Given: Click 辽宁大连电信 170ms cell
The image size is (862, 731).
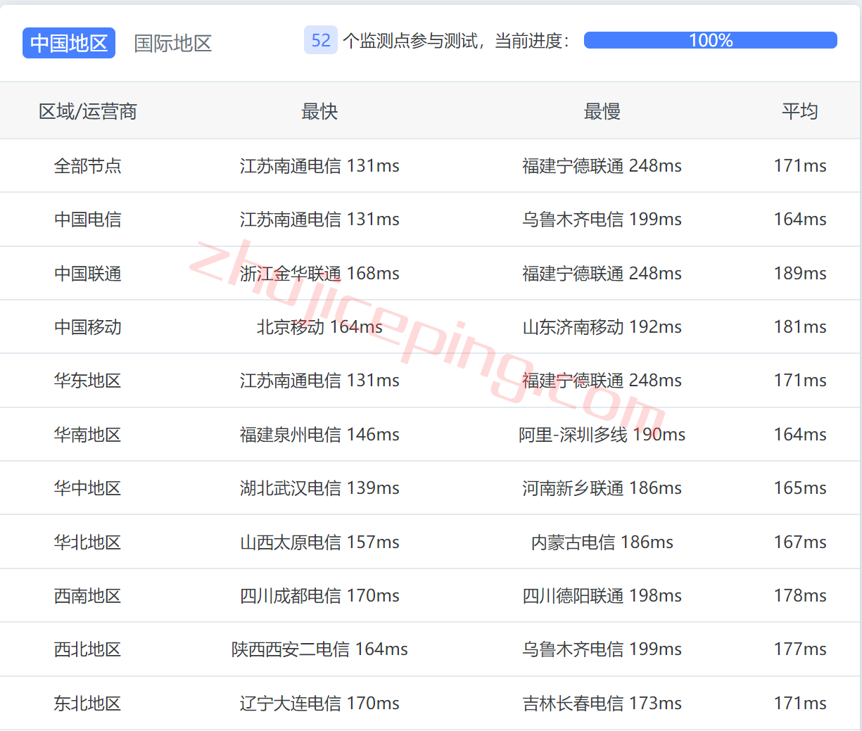Looking at the screenshot, I should pyautogui.click(x=319, y=703).
